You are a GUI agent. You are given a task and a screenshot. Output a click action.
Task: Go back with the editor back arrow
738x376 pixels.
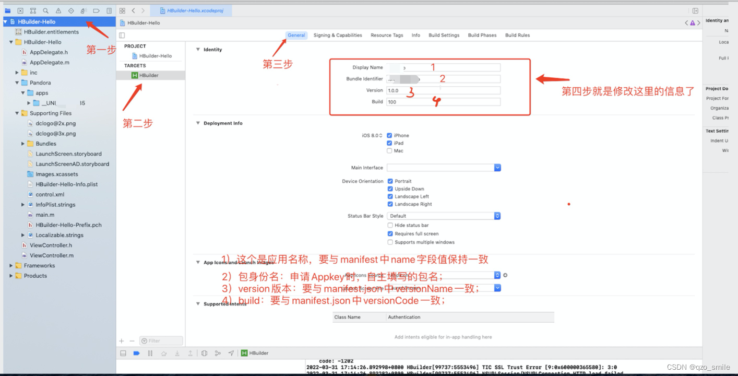pyautogui.click(x=134, y=10)
